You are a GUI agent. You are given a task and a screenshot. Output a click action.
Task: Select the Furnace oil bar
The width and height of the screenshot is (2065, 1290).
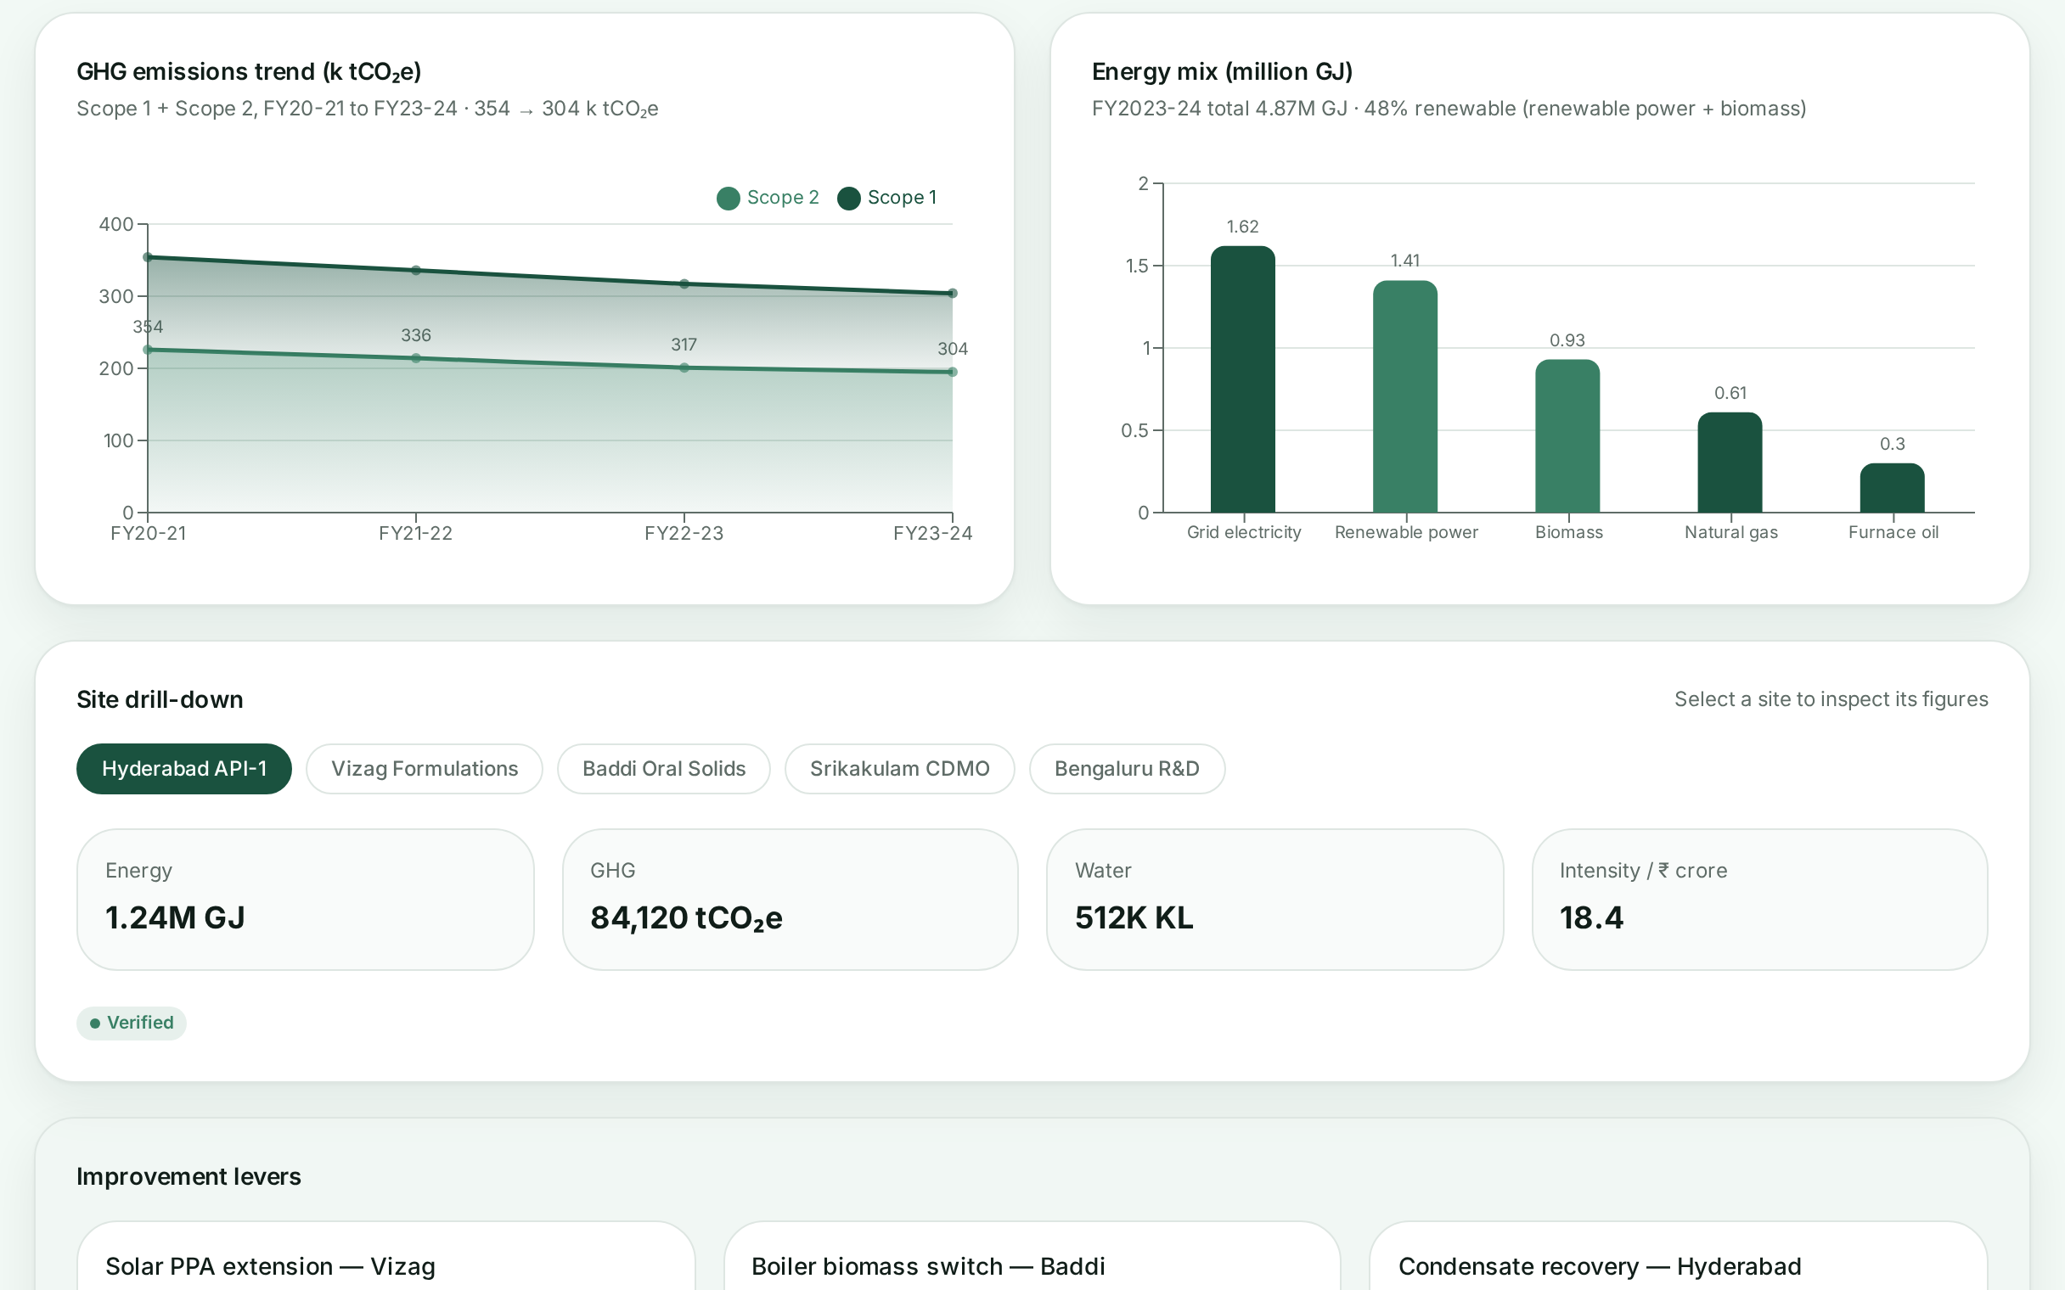tap(1892, 488)
